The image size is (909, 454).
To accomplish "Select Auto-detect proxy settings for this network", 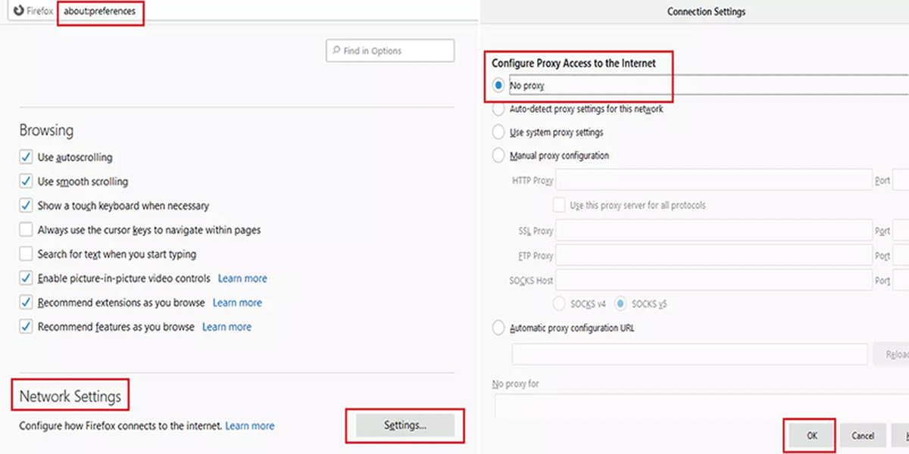I will (x=498, y=109).
